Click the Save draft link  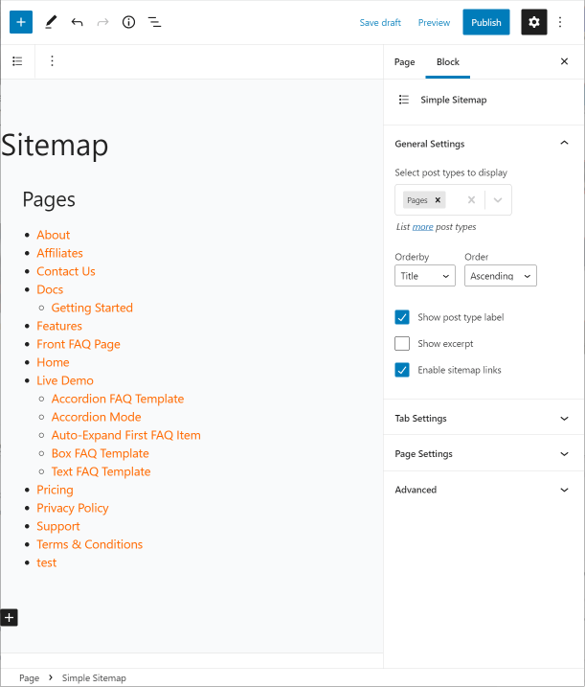pos(380,22)
